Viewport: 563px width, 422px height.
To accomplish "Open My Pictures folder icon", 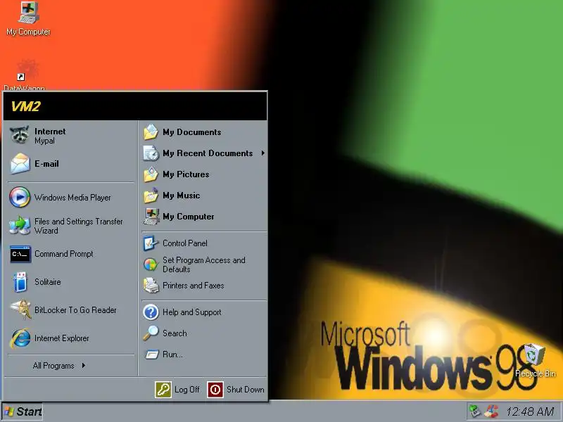I will point(151,174).
